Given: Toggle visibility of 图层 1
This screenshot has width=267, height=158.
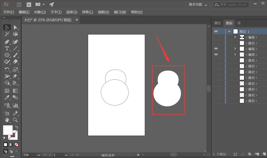Looking at the screenshot, I should point(216,31).
